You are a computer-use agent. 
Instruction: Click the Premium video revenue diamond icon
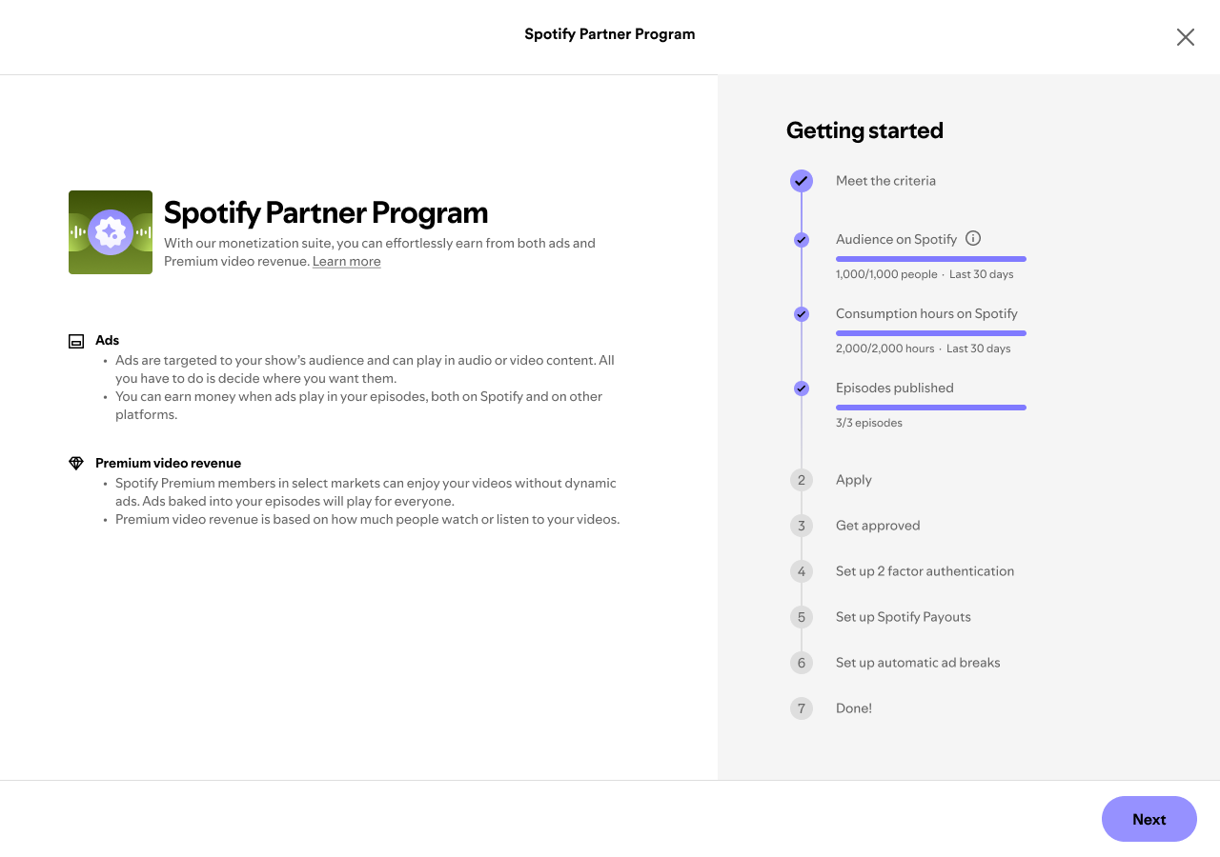point(76,464)
